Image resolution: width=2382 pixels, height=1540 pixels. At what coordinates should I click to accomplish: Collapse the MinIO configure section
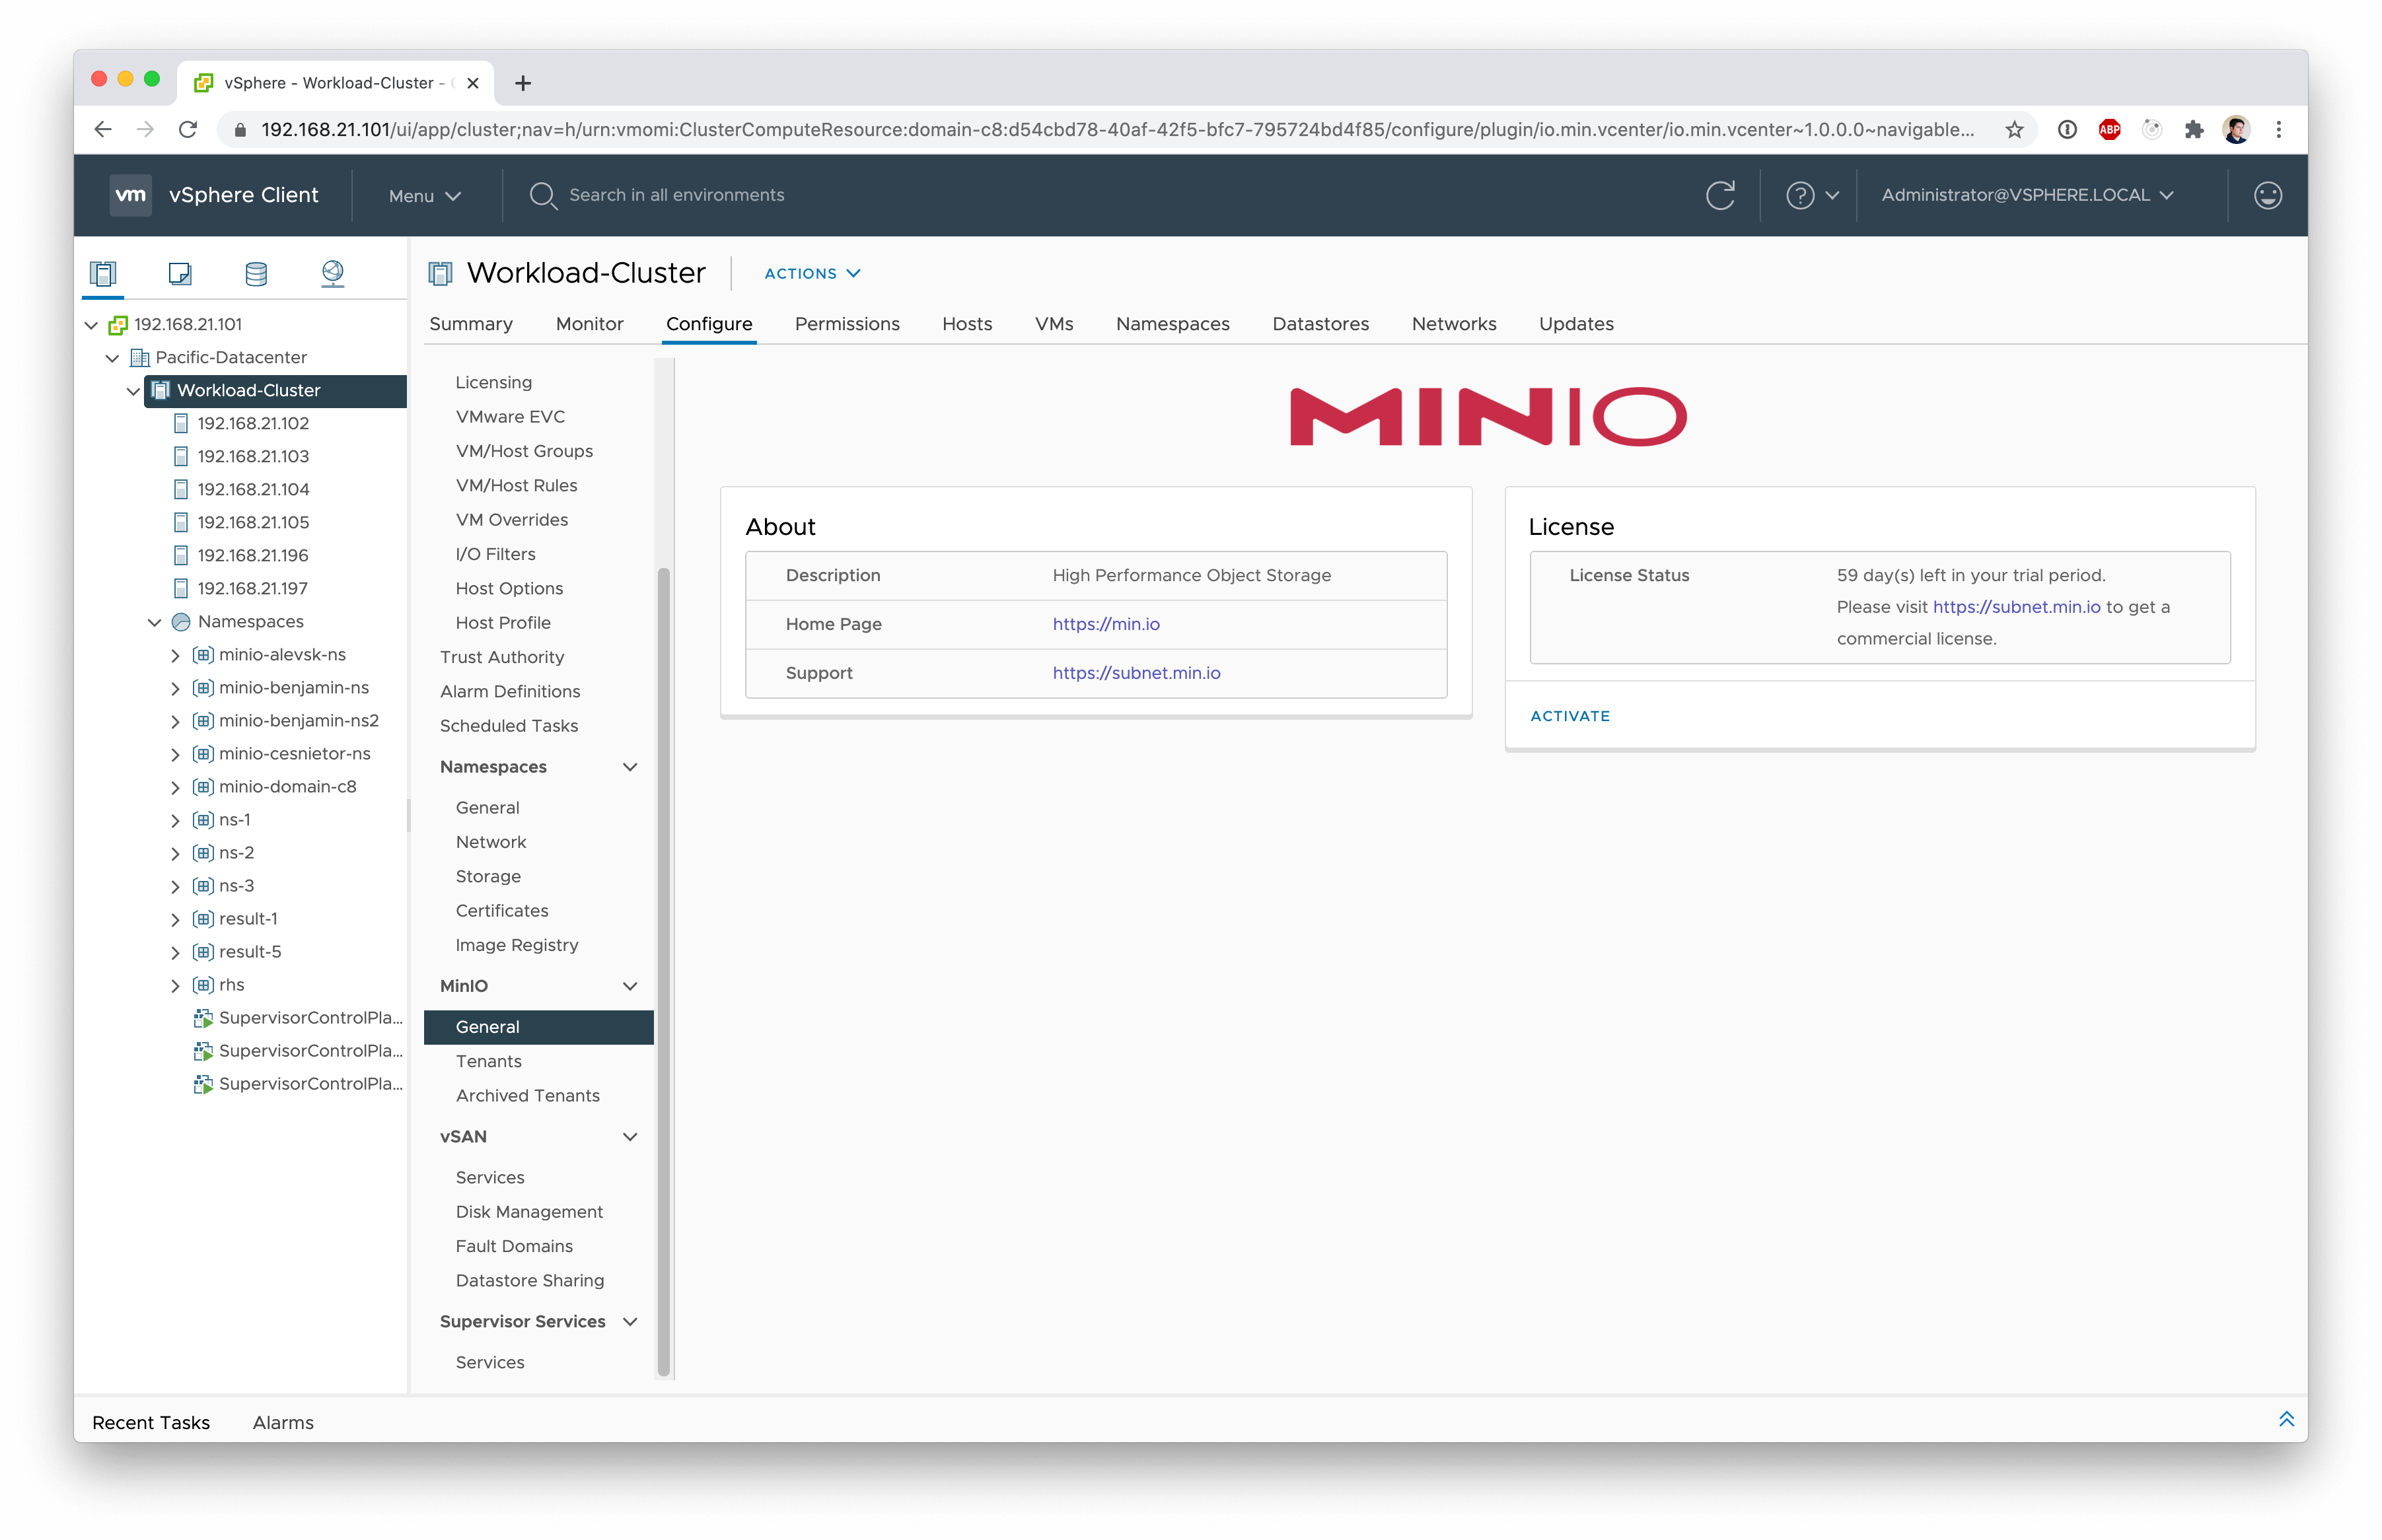click(630, 986)
